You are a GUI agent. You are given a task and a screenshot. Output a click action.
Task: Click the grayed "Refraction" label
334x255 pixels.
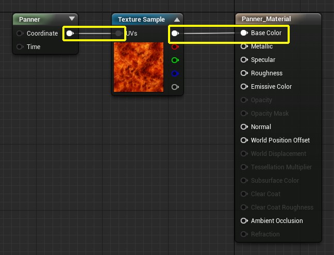point(265,234)
